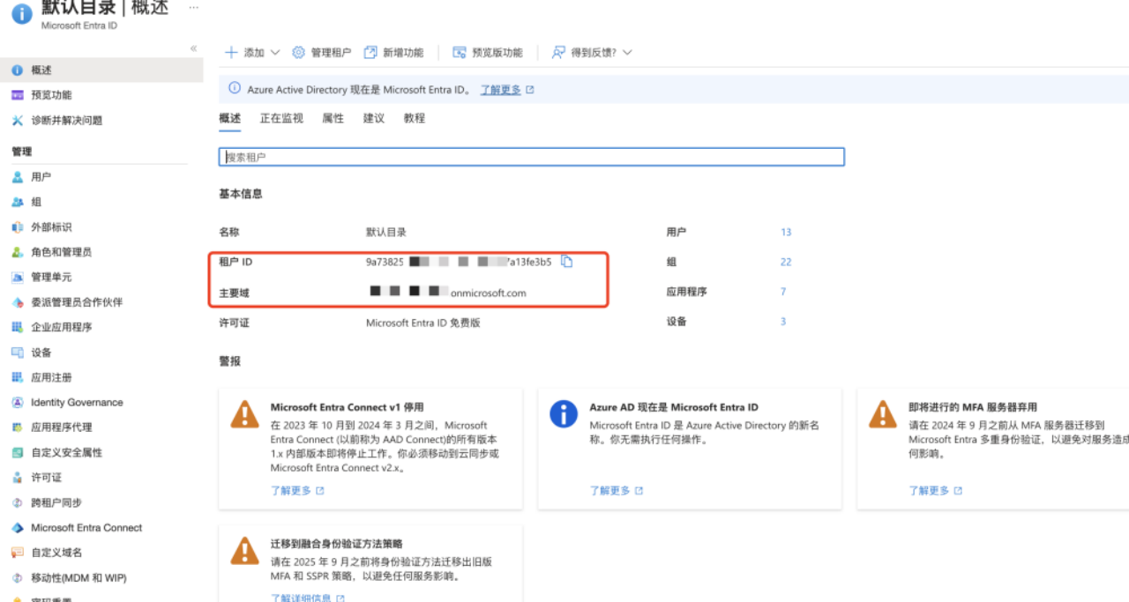Click the 自定义域名 sidebar icon
1129x602 pixels.
(17, 553)
